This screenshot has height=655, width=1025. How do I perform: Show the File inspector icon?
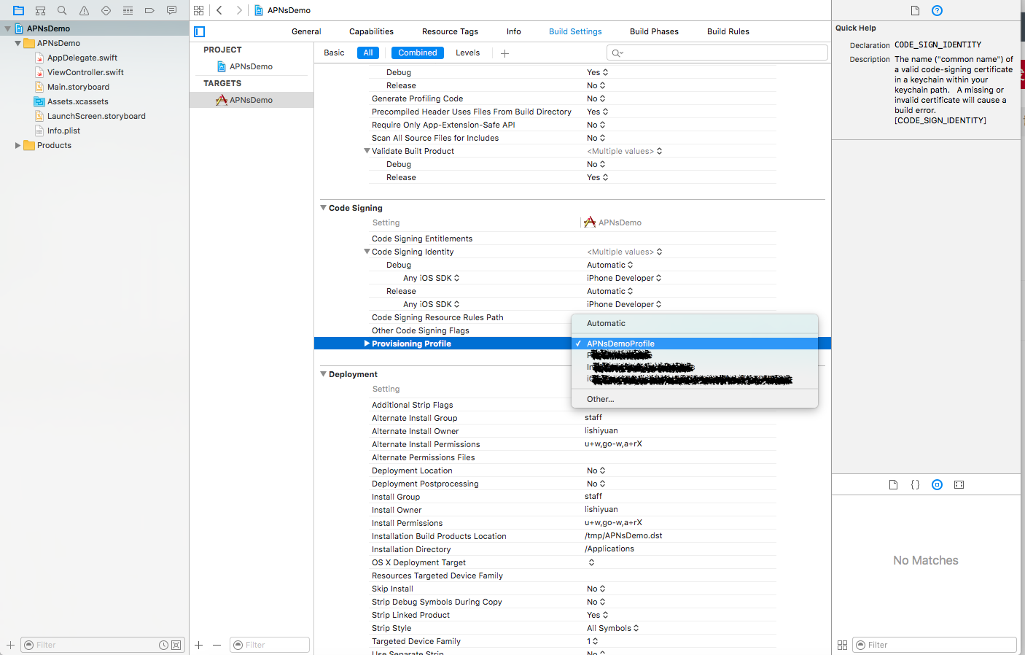pos(915,10)
